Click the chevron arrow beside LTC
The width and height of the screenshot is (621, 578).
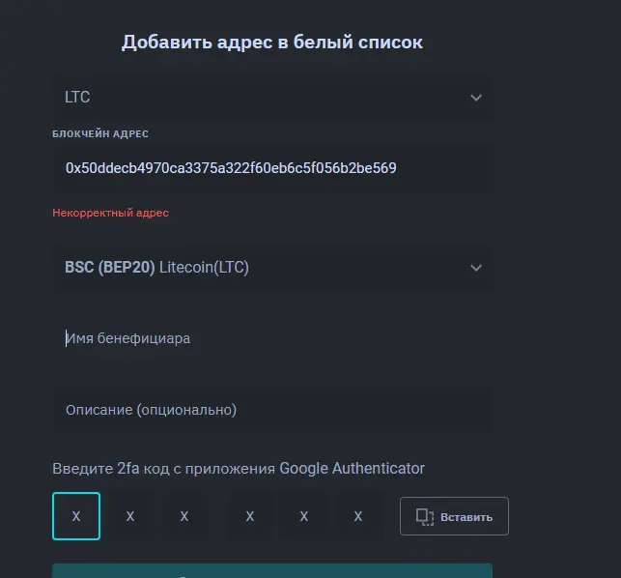pyautogui.click(x=476, y=98)
